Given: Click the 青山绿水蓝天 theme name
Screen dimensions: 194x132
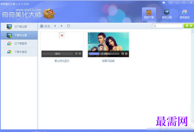Looking at the screenshot, I should (62, 61).
